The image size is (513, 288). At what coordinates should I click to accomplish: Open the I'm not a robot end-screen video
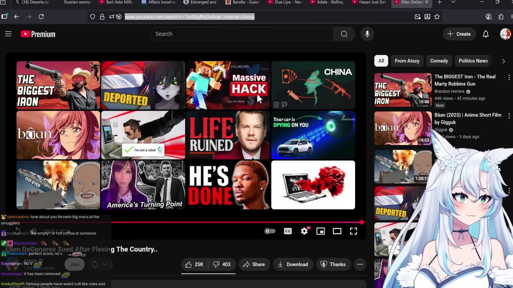(x=143, y=135)
